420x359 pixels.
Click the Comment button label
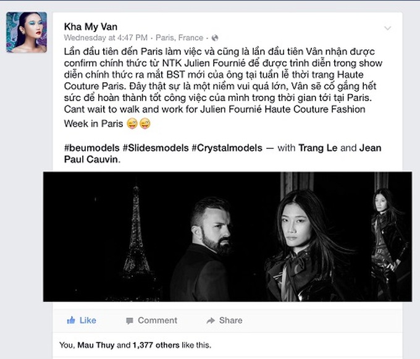click(x=157, y=321)
